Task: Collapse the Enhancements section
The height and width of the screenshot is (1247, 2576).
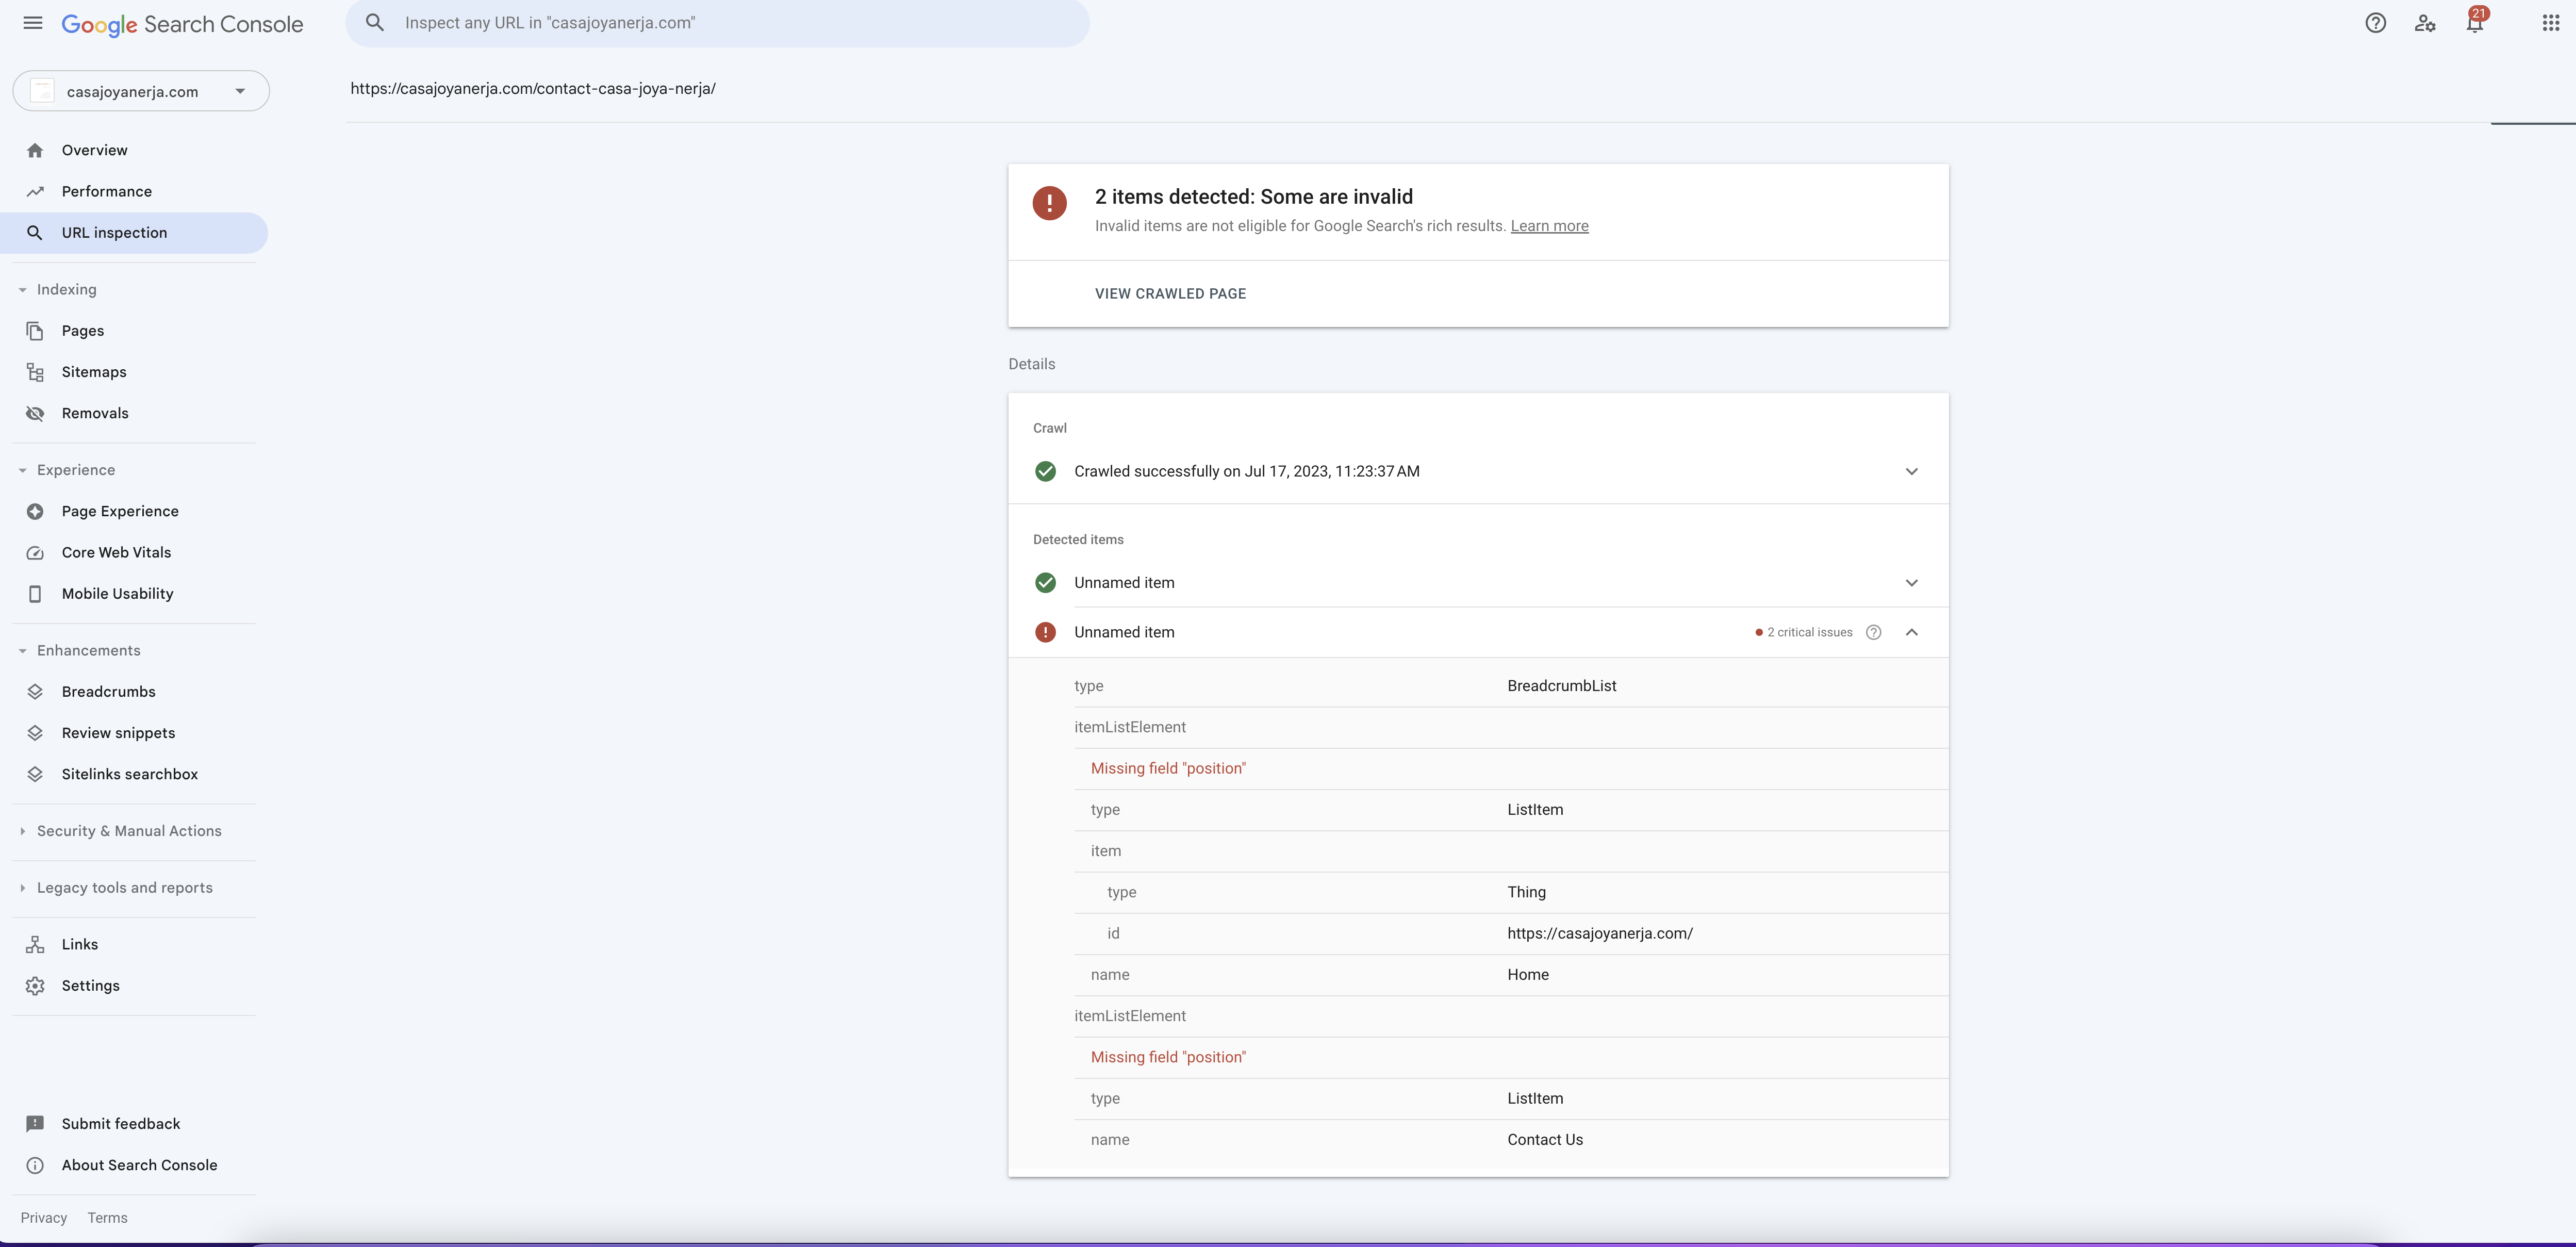Action: point(22,651)
